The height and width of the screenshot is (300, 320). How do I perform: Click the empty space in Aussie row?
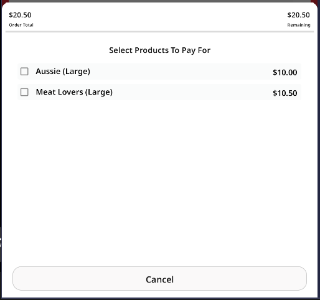(181, 72)
